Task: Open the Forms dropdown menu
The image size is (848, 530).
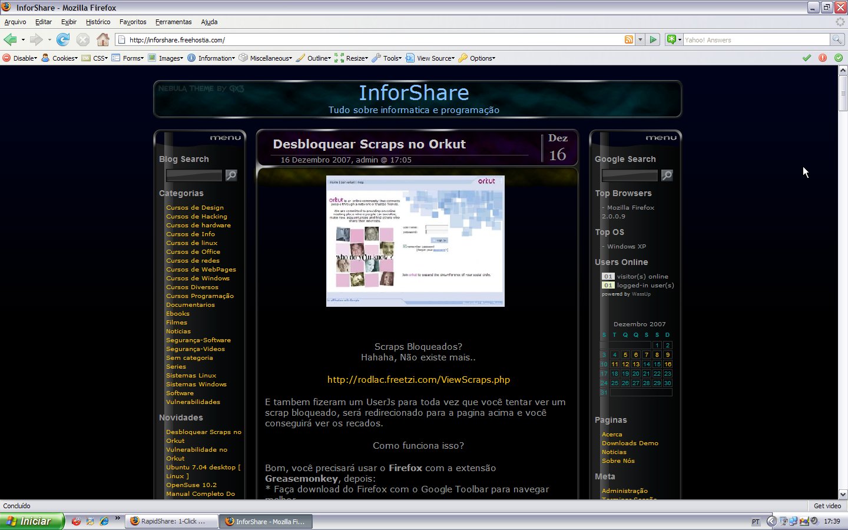Action: tap(128, 58)
